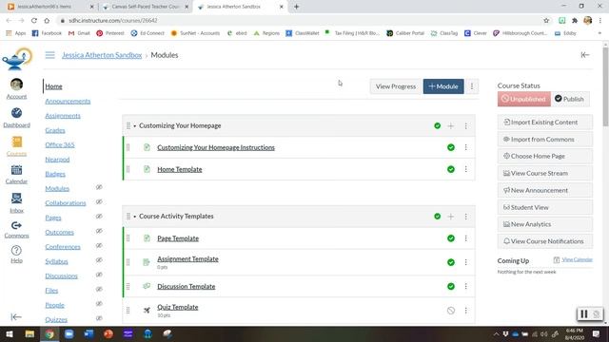Grab drag handle of Customizing Your Homepage module
Viewport: 609px width, 342px height.
[128, 125]
